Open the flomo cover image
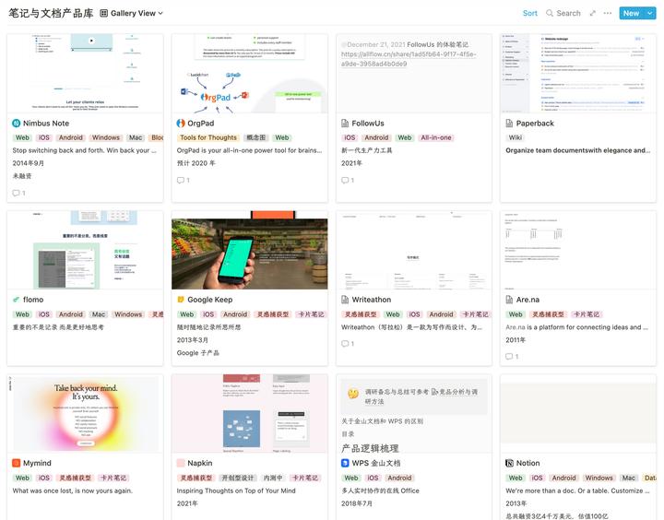This screenshot has width=664, height=520. pyautogui.click(x=85, y=250)
